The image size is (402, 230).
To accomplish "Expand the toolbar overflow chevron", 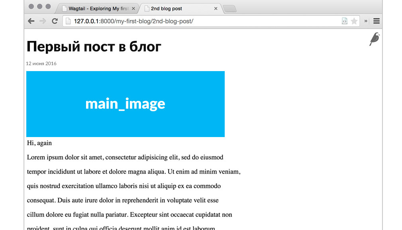I will tap(365, 21).
